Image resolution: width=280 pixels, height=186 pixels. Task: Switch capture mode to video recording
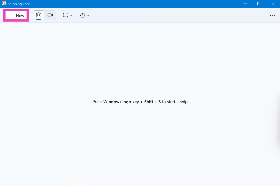pos(50,15)
